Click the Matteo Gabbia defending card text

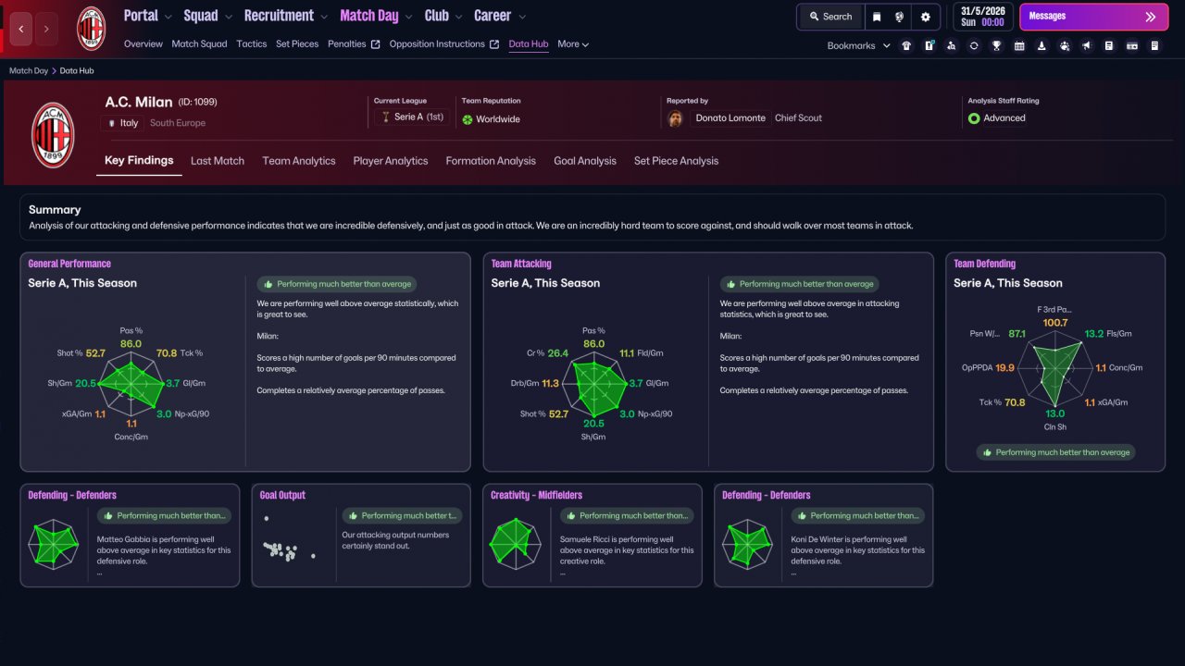click(164, 550)
